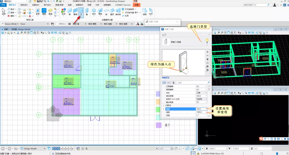Open the Doors-Windows family dropdown

(12, 24)
